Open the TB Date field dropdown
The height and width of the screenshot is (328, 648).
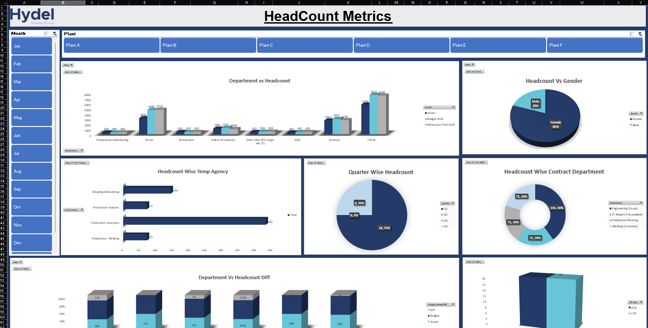click(x=634, y=302)
